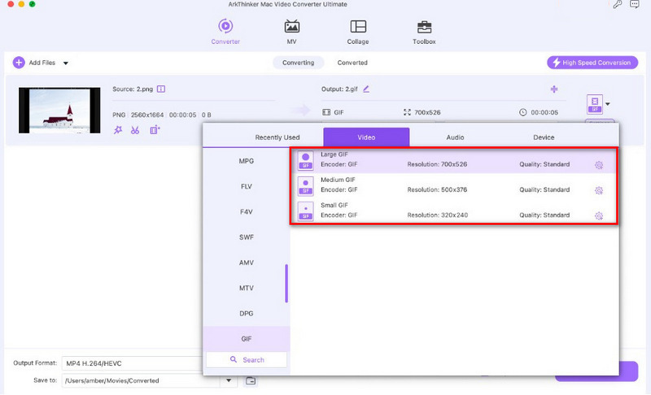Viewport: 651px width, 395px height.
Task: Select MPG in the format list
Action: [247, 161]
